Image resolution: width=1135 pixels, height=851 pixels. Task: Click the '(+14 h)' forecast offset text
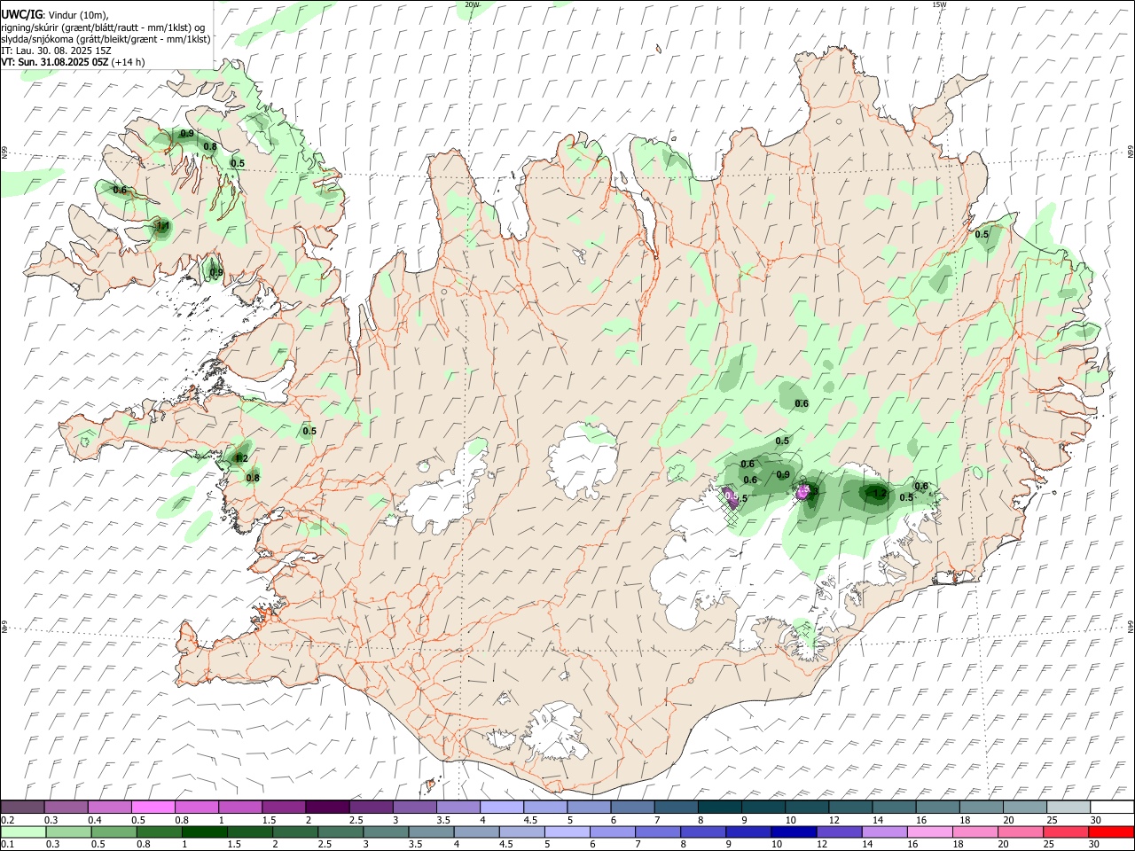point(128,62)
